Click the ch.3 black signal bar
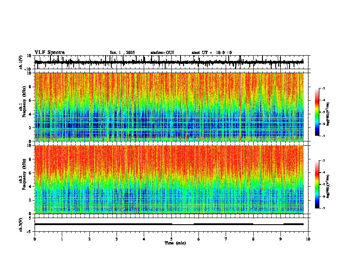The width and height of the screenshot is (347, 268). (169, 224)
